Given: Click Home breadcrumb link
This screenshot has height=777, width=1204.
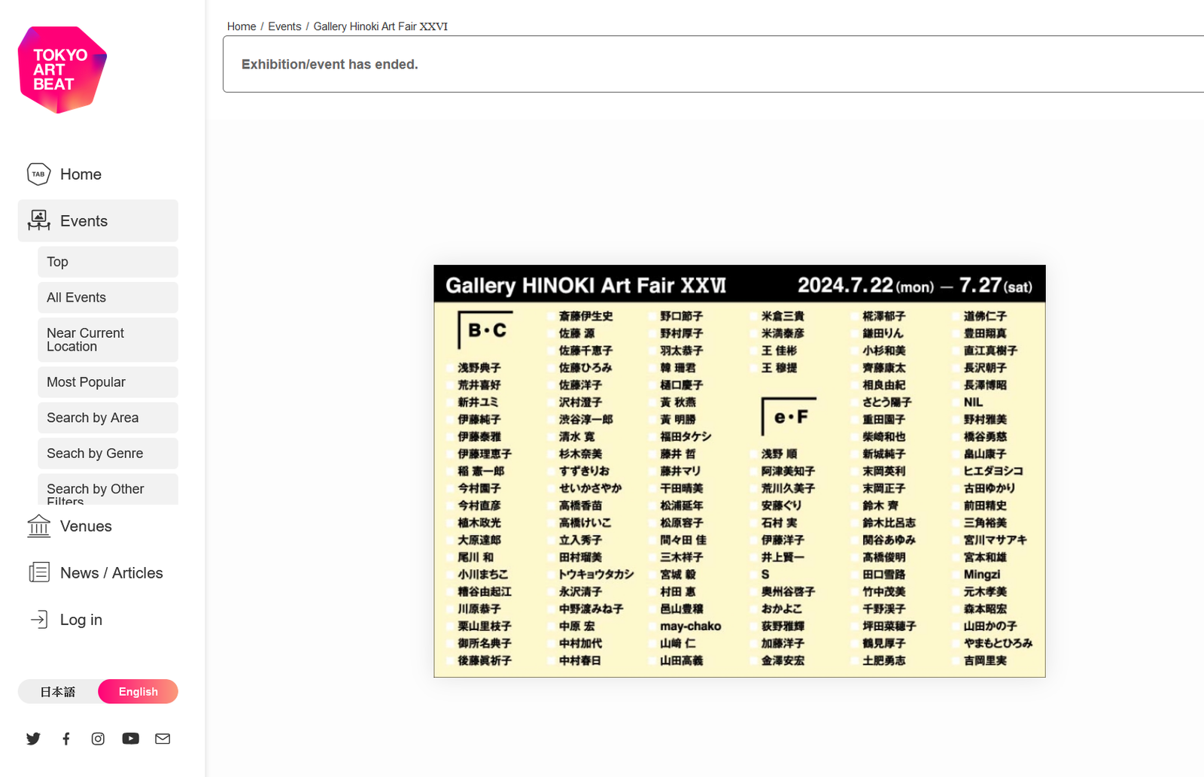Looking at the screenshot, I should coord(242,26).
